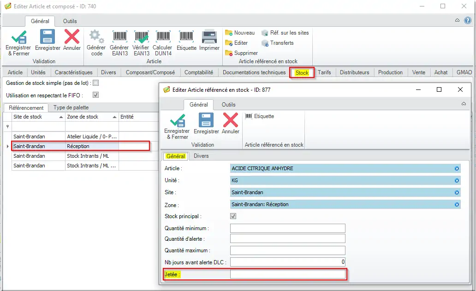Click the Nb jours avant alerte DLC field
This screenshot has height=291, width=476.
(x=288, y=262)
